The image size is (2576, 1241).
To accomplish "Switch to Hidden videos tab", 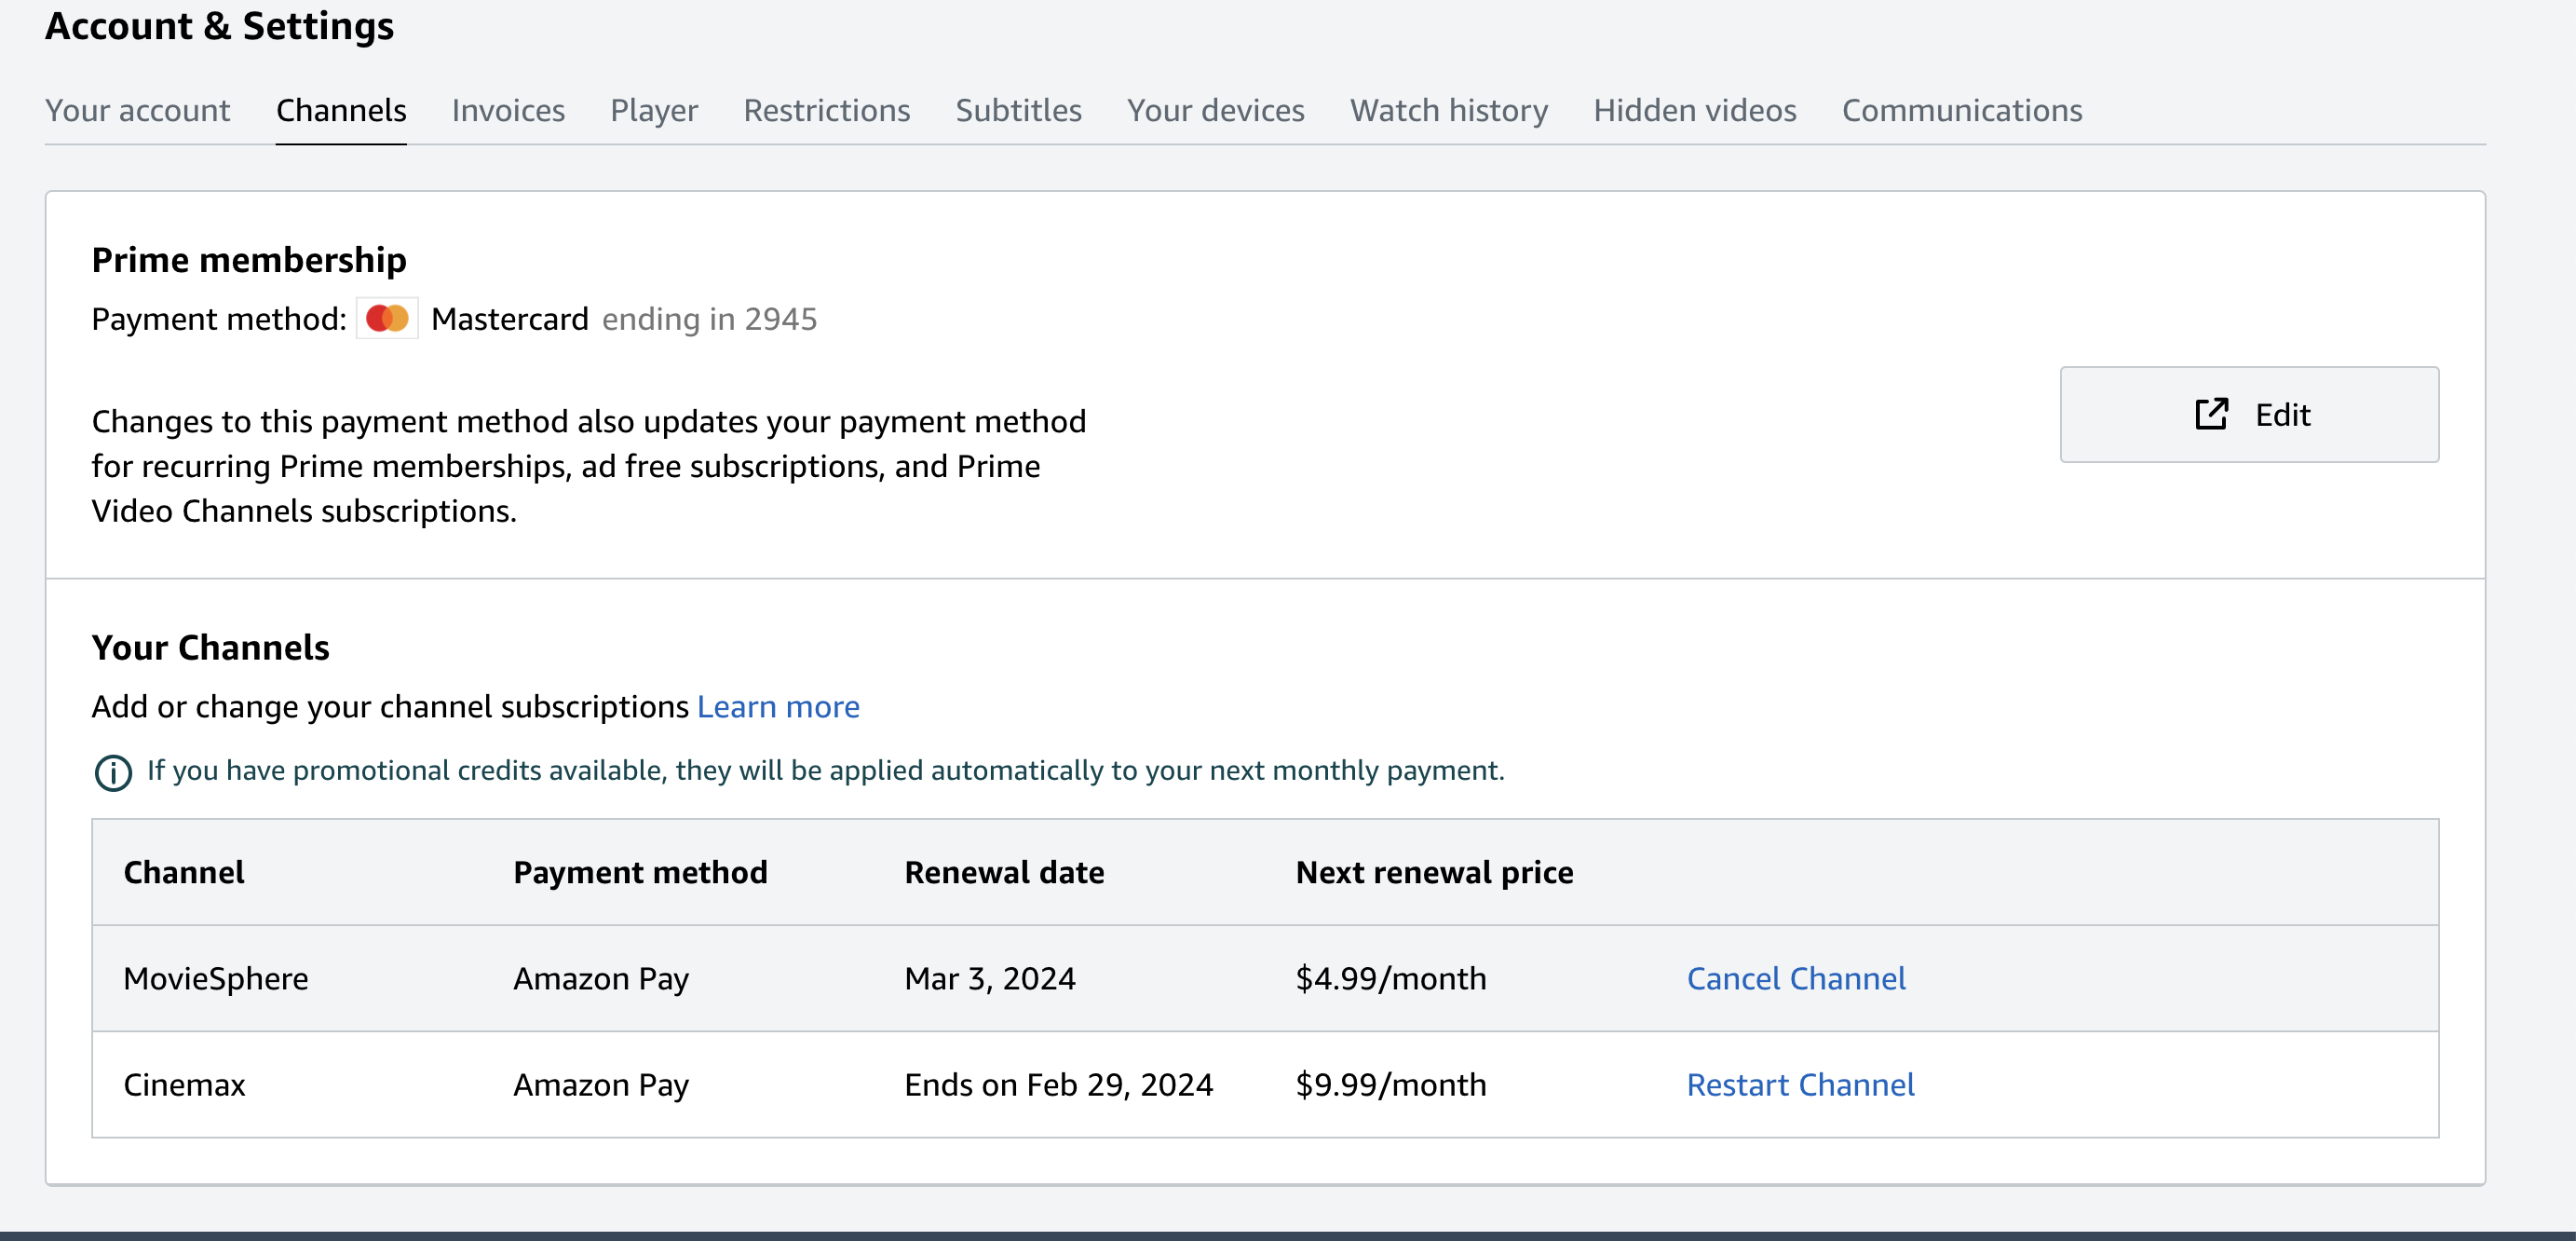I will pos(1694,110).
